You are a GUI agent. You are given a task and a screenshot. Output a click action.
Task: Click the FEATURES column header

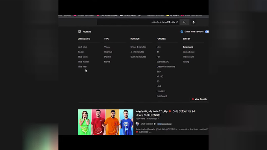(161, 39)
